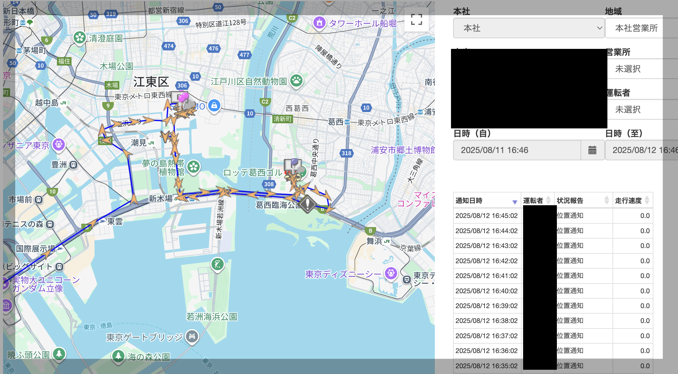This screenshot has width=678, height=374.
Task: Open the 営業所 未選択 dropdown
Action: [636, 69]
